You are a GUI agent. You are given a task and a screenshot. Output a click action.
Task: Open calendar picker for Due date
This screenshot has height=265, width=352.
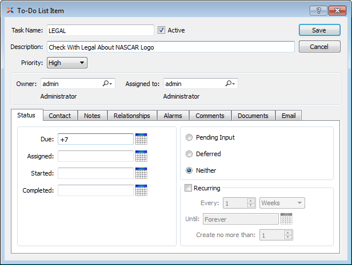click(x=141, y=139)
